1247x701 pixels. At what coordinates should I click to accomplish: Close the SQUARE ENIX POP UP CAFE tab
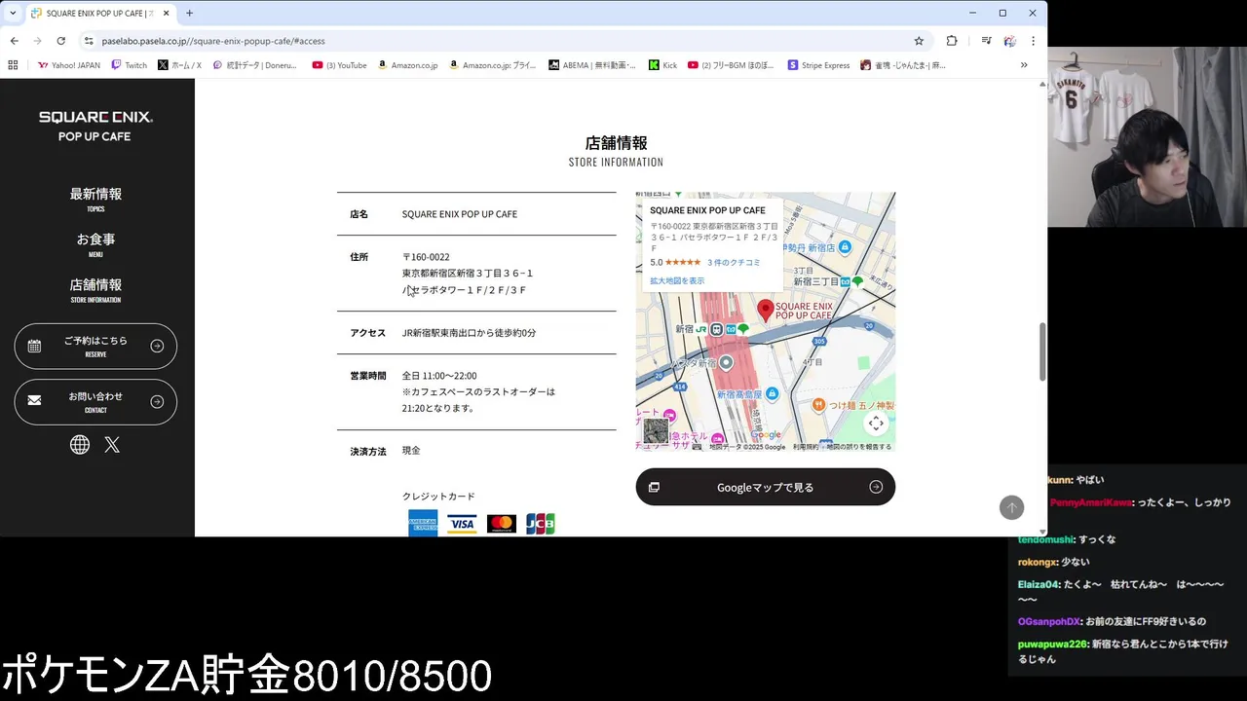click(167, 13)
